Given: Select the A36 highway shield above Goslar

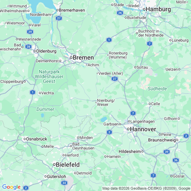Looking at the screenshot, I should coord(176,160).
